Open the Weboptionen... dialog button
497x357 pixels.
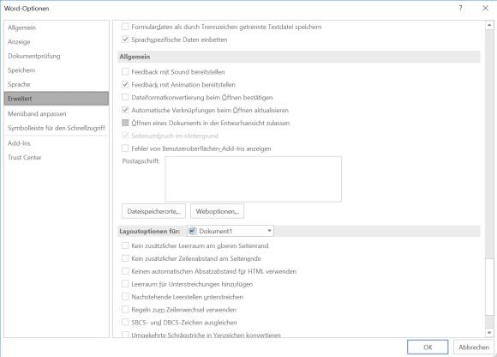click(217, 211)
